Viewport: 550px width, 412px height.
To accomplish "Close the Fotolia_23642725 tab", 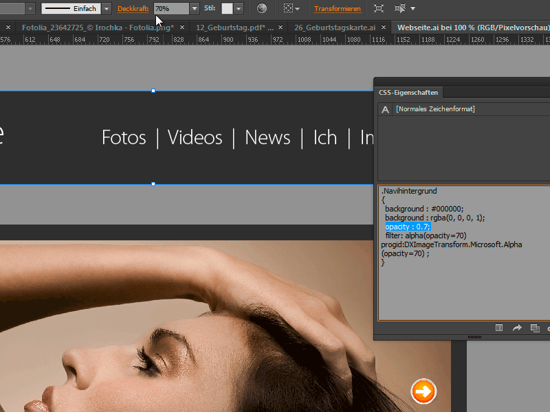I will 182,27.
